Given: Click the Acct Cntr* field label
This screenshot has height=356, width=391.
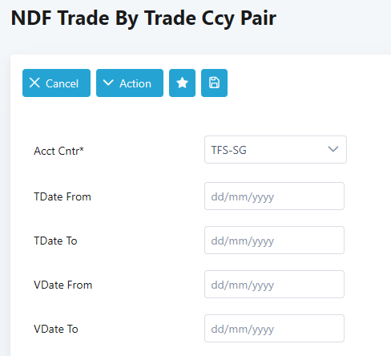Looking at the screenshot, I should (58, 151).
